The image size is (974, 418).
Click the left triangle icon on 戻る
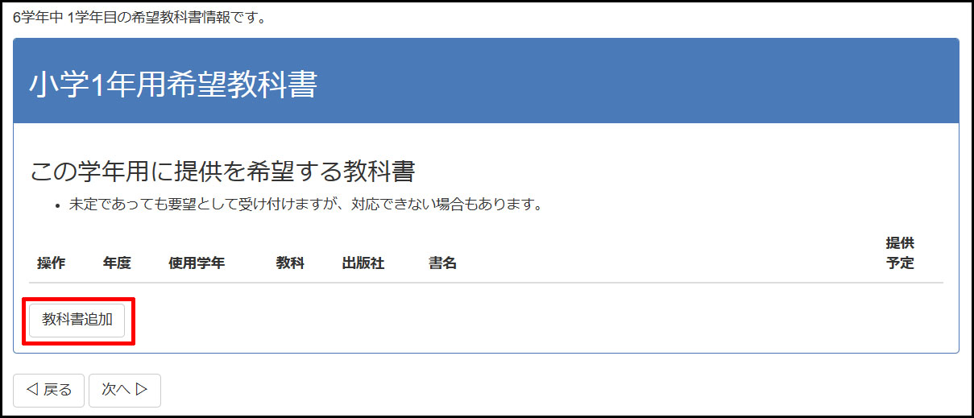31,390
